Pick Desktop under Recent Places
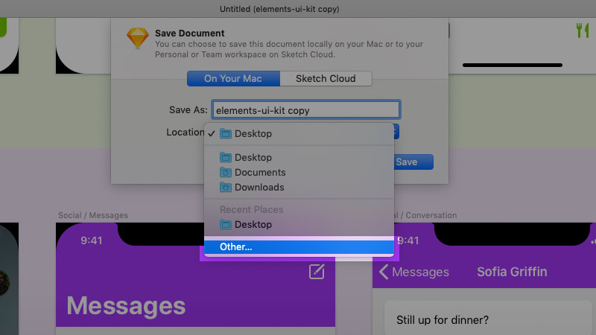596x335 pixels. coord(299,225)
